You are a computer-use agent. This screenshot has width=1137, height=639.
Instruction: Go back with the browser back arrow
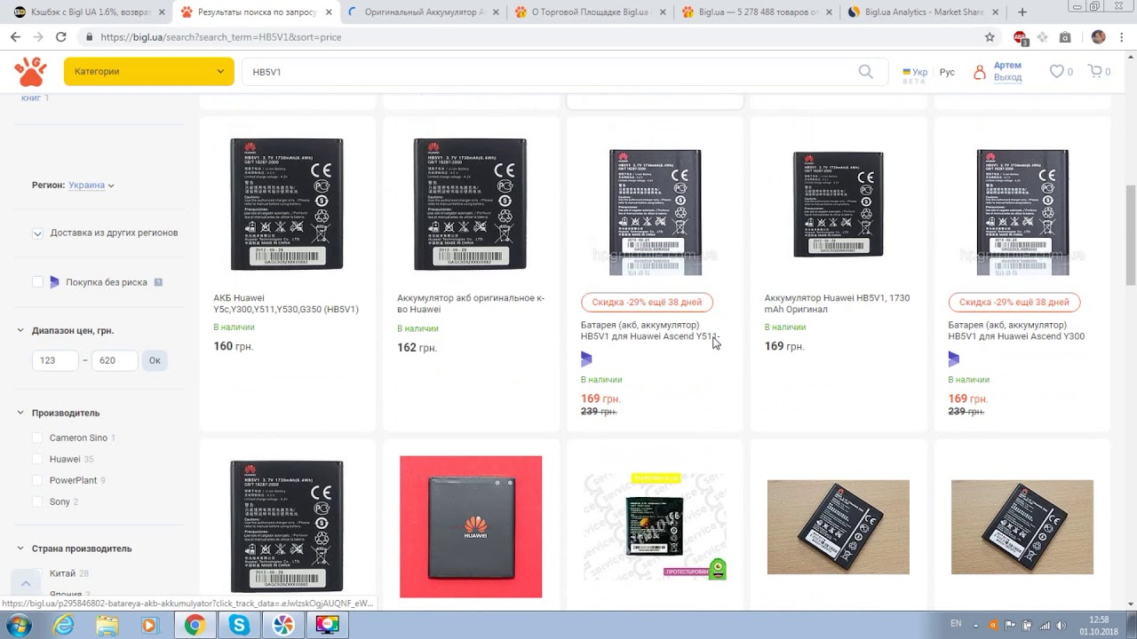pyautogui.click(x=15, y=37)
